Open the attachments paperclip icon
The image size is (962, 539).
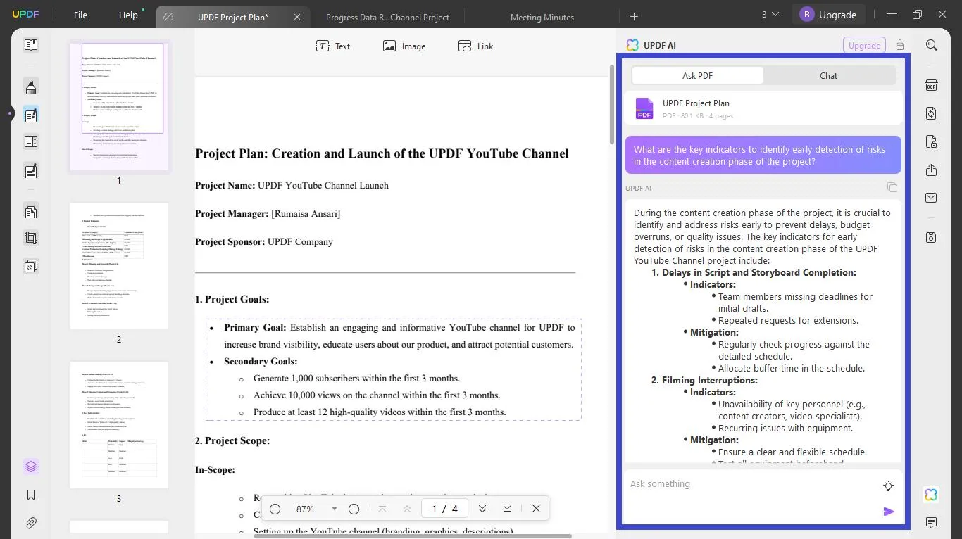click(31, 523)
